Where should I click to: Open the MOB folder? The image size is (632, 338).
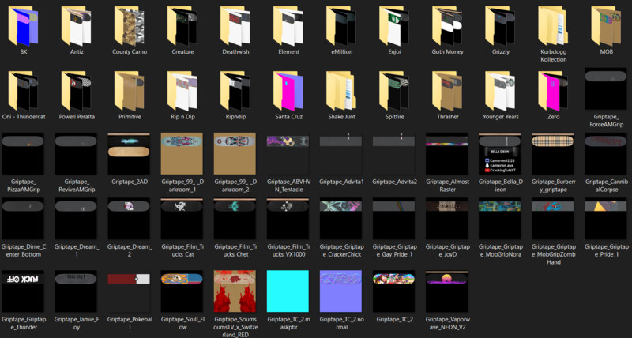[x=607, y=26]
